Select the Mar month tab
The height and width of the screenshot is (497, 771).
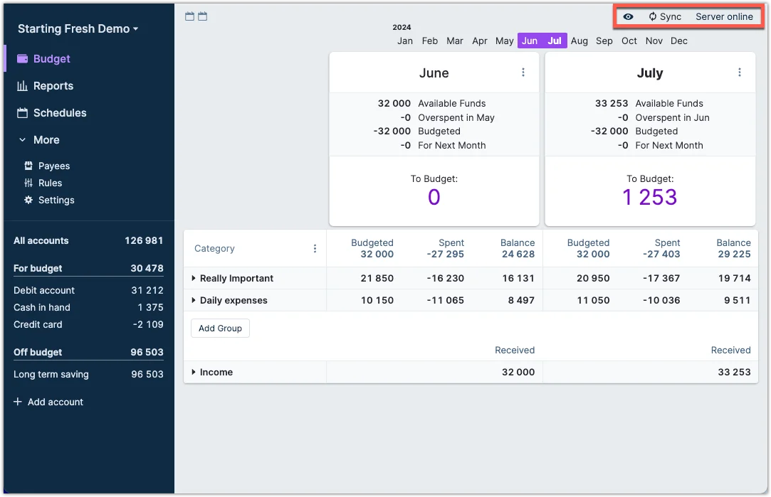454,41
